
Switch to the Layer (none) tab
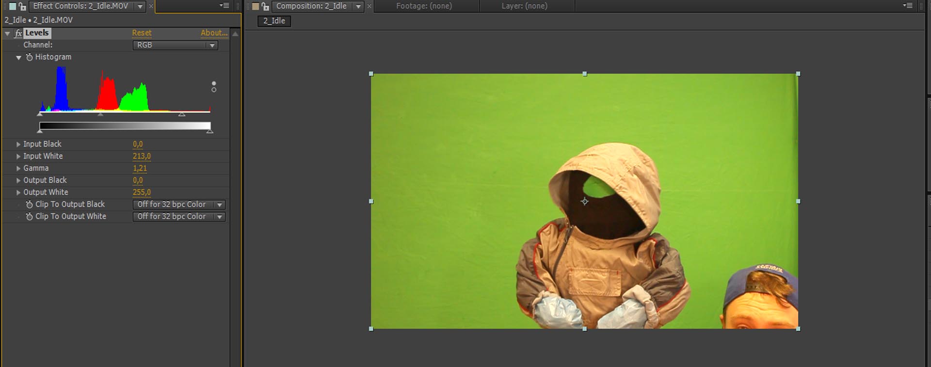(x=524, y=6)
